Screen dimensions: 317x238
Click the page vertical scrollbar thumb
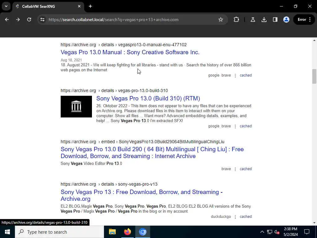click(x=314, y=76)
